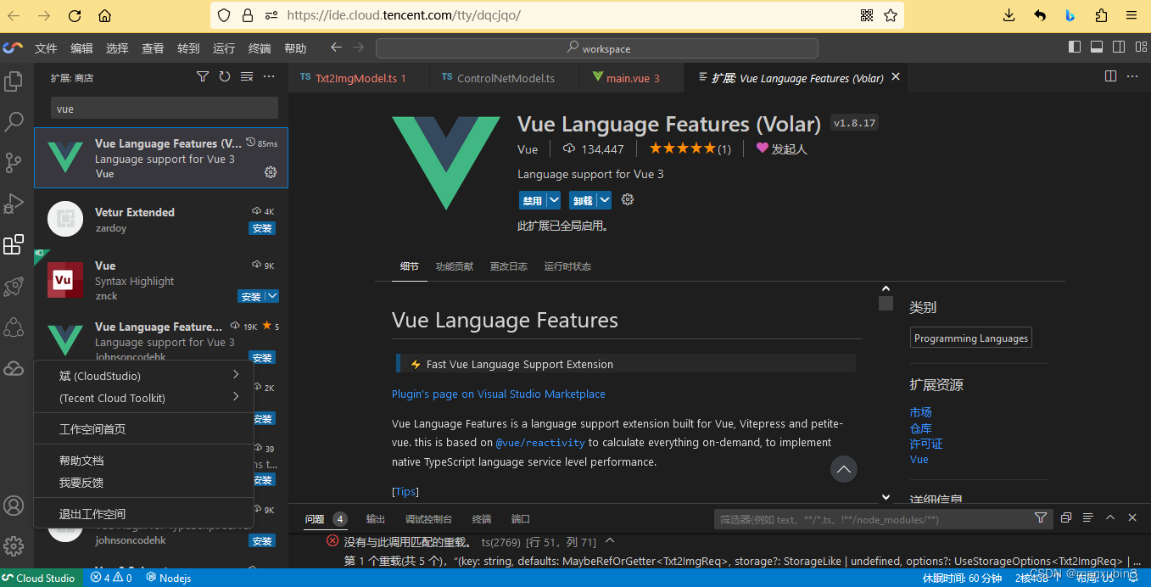Switch to 调试控制台 panel tab
The height and width of the screenshot is (587, 1151).
tap(428, 519)
